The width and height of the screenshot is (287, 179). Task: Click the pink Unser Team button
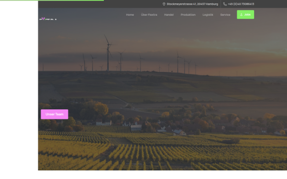point(55,114)
